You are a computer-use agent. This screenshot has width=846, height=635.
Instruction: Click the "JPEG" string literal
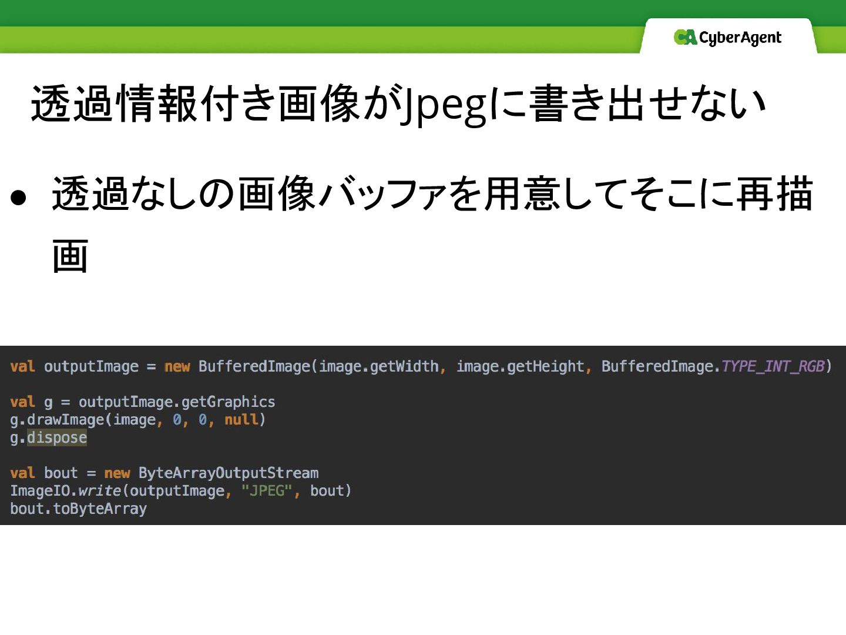pos(267,491)
